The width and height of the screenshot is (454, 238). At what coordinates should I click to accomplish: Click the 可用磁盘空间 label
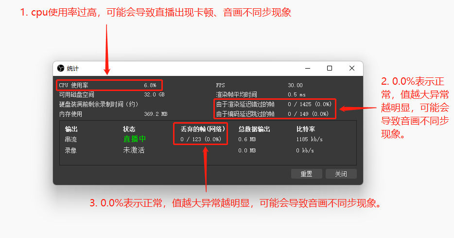(x=77, y=94)
